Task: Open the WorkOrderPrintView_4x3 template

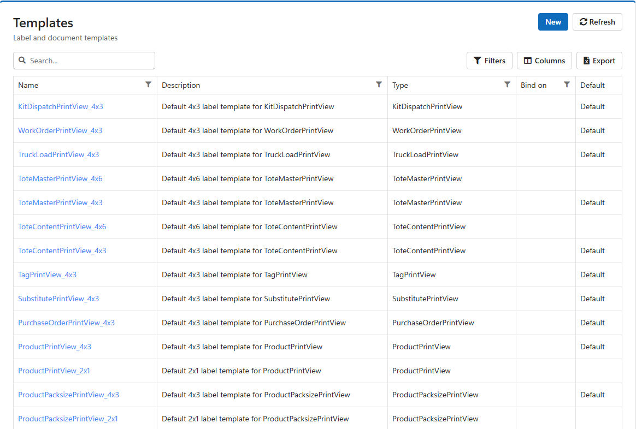Action: coord(60,130)
